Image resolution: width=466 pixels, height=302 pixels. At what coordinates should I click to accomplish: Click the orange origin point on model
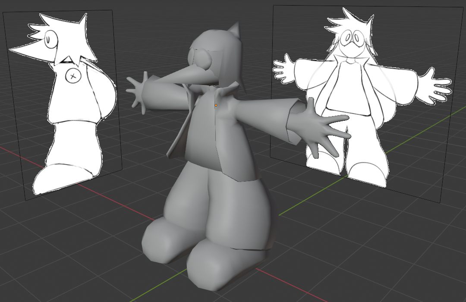(216, 105)
